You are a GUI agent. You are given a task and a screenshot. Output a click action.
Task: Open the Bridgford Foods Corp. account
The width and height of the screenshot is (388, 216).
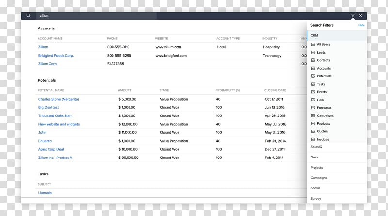56,56
